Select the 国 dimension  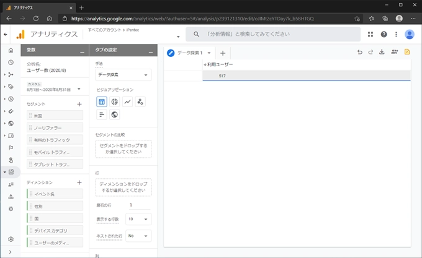click(55, 218)
